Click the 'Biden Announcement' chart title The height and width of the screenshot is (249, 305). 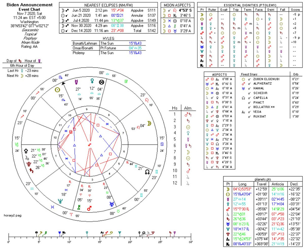(30, 5)
